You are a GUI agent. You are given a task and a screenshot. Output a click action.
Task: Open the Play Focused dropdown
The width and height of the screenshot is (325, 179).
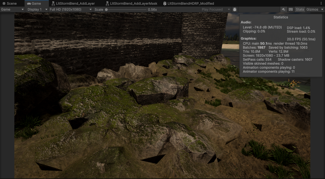coord(215,9)
